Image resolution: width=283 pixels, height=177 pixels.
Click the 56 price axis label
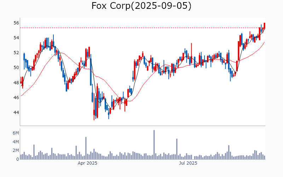16,23
